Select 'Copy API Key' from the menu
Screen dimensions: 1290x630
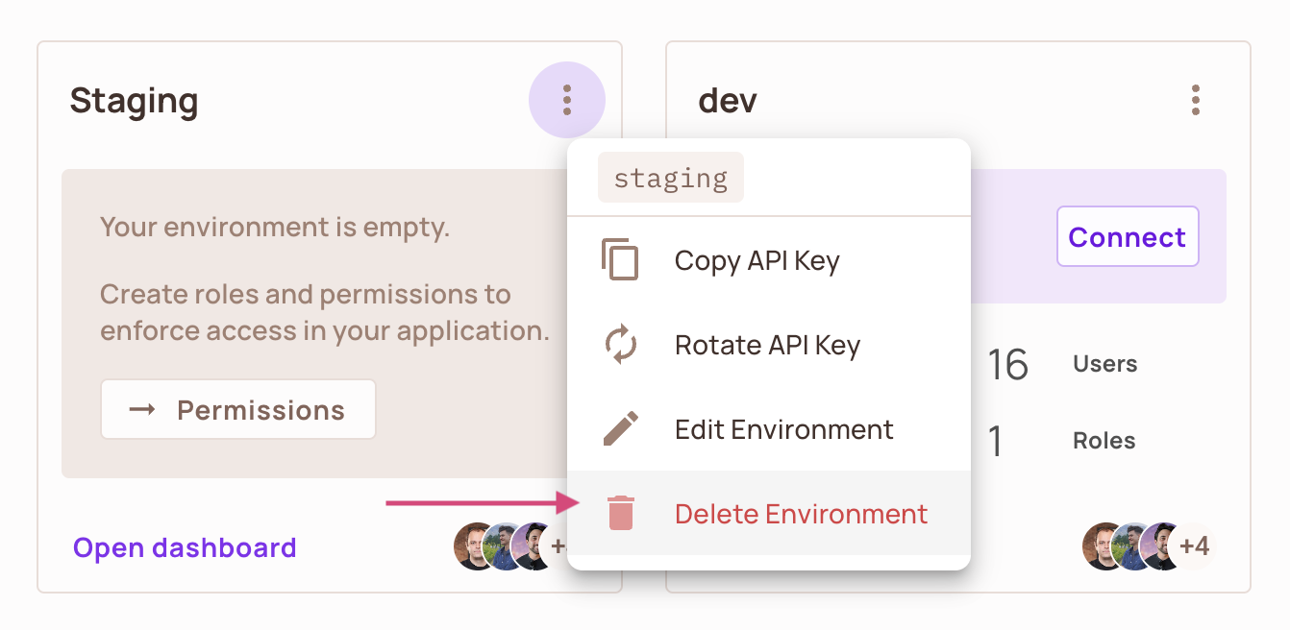(757, 259)
